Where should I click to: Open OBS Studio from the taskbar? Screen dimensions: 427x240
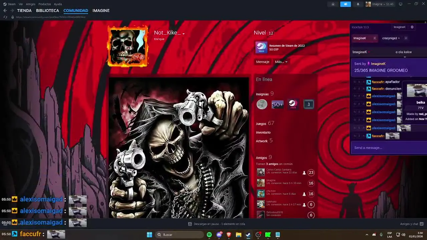[258, 235]
